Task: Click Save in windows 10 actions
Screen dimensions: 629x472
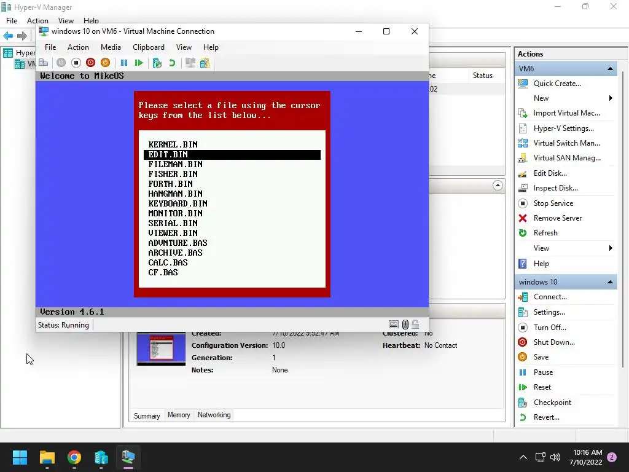Action: click(x=541, y=357)
